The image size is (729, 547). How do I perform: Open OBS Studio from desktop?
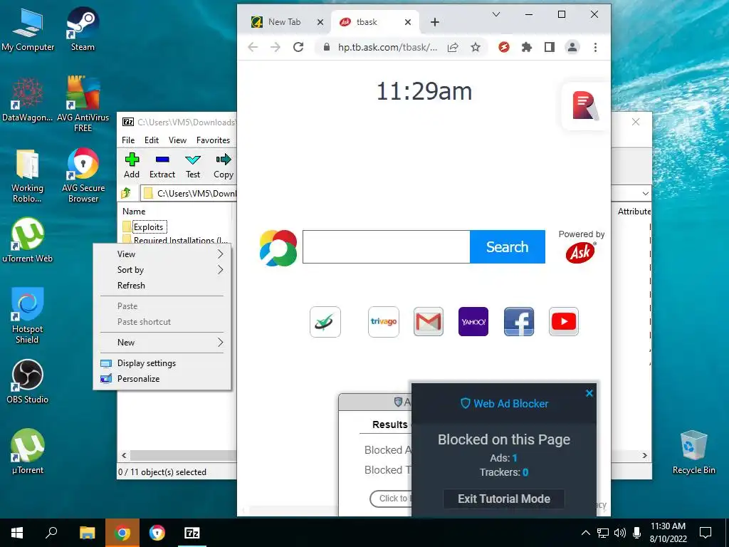point(28,382)
